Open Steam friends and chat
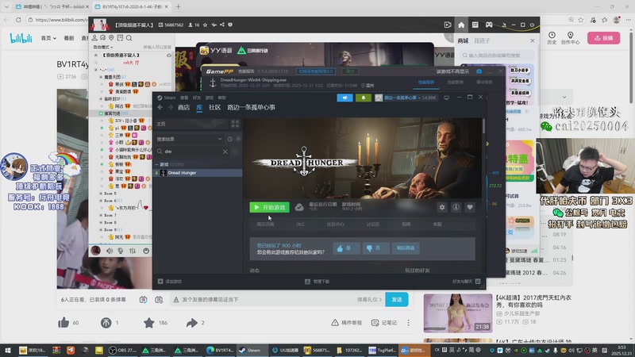The image size is (635, 357). (466, 282)
